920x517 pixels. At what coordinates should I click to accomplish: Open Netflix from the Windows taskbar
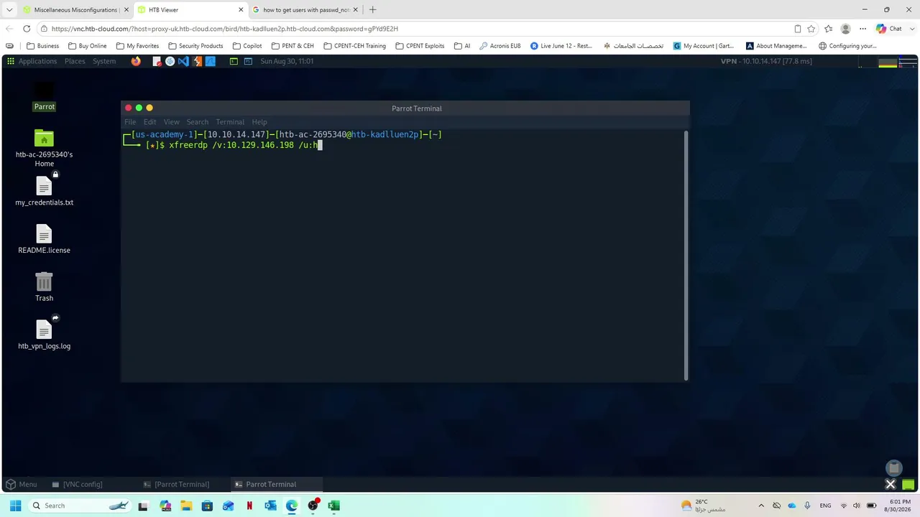coord(249,506)
